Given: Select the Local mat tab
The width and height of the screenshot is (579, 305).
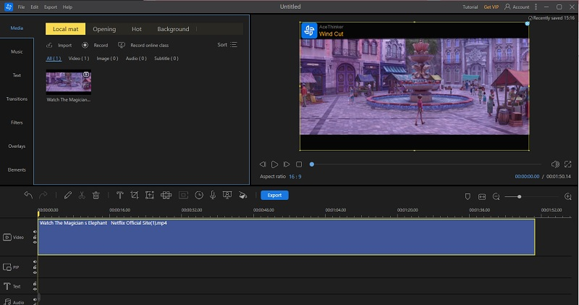Looking at the screenshot, I should (65, 29).
